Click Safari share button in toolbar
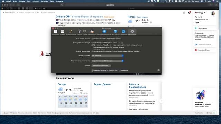Image resolution: width=221 pixels, height=124 pixels. click(x=211, y=5)
